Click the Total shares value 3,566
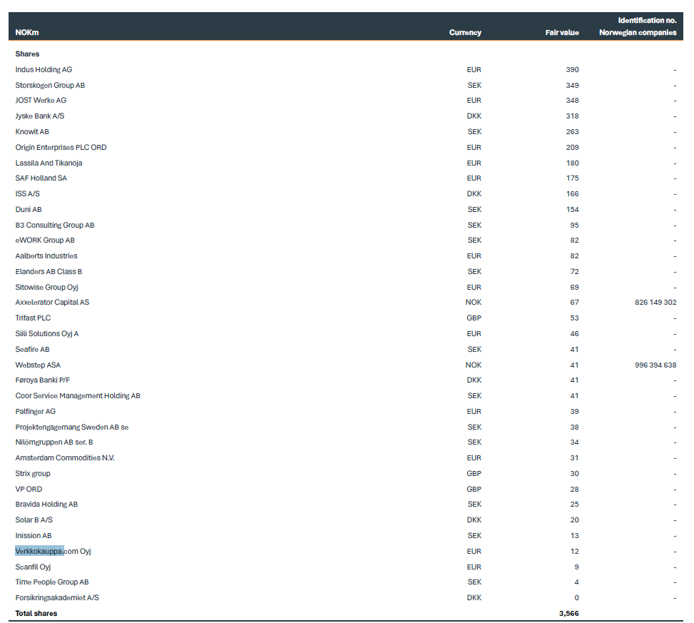 coord(568,613)
